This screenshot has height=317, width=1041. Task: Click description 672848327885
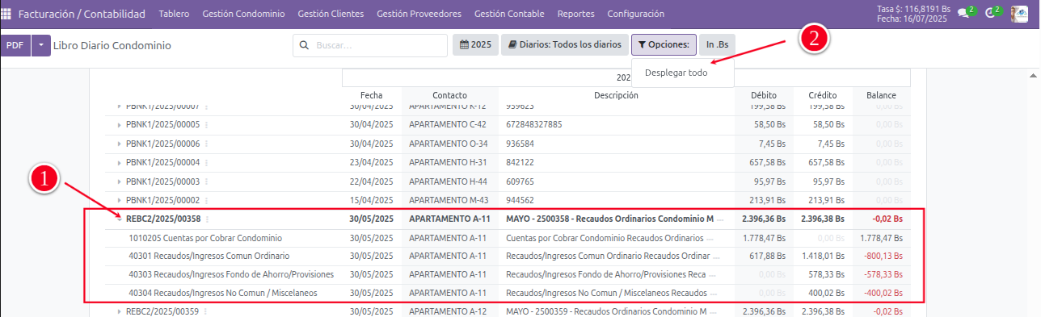click(533, 124)
